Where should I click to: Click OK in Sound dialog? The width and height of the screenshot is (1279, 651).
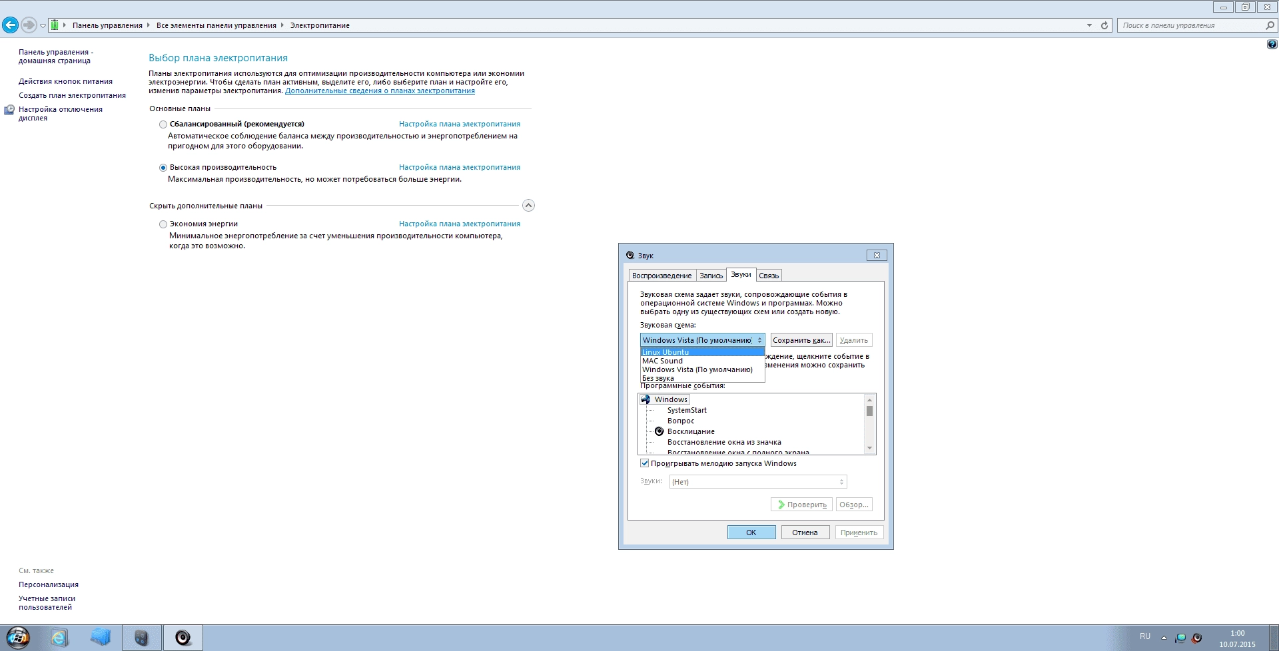(751, 533)
